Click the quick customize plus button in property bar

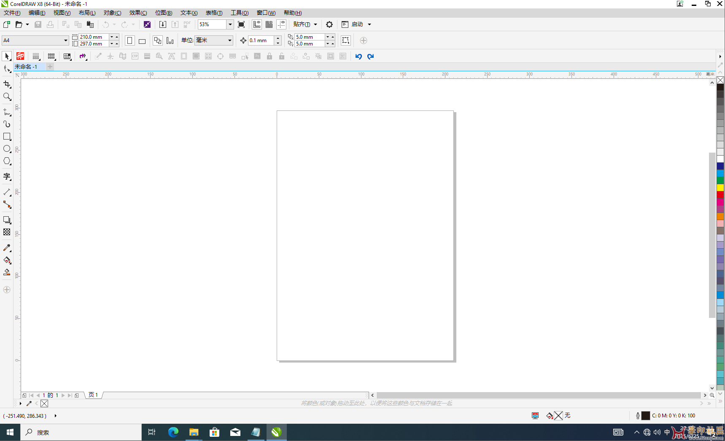[x=364, y=40]
